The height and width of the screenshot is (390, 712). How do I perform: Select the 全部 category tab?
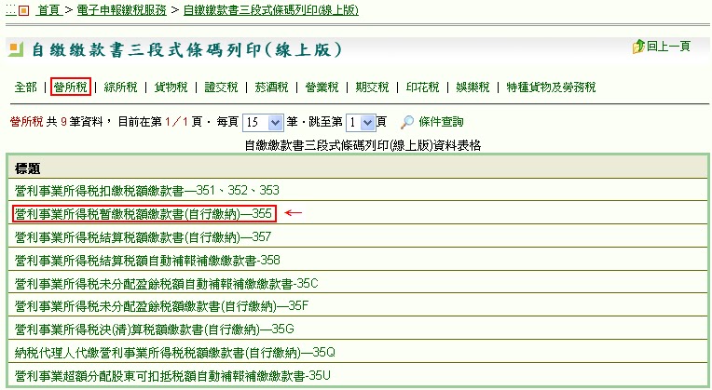coord(25,87)
